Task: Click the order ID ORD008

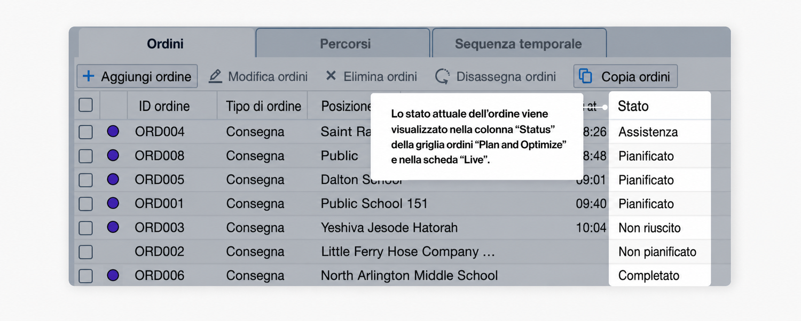Action: pyautogui.click(x=160, y=156)
